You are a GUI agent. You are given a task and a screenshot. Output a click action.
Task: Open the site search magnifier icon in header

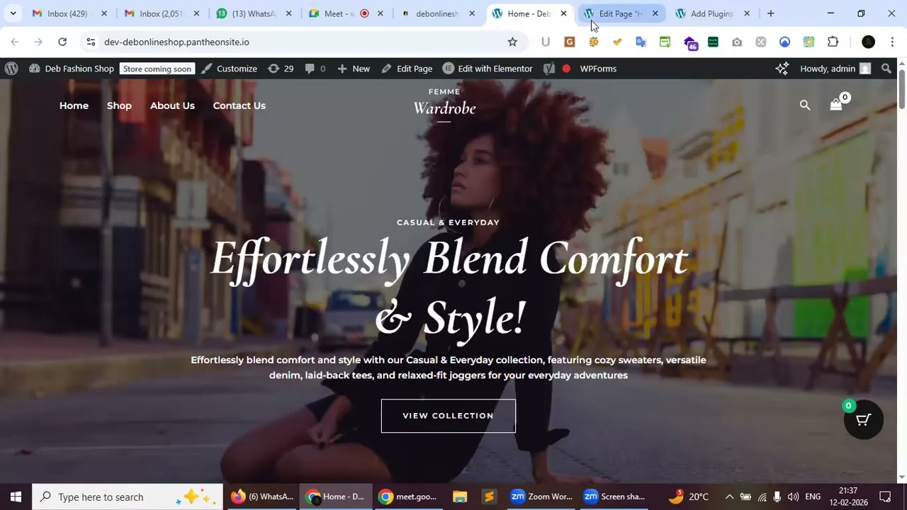click(x=805, y=106)
